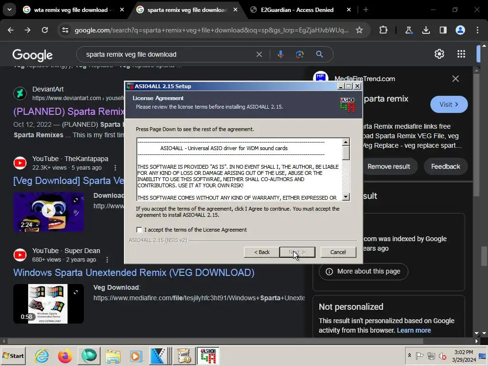Open the [Veg Download] Sparta result
This screenshot has width=488, height=366.
(x=69, y=181)
